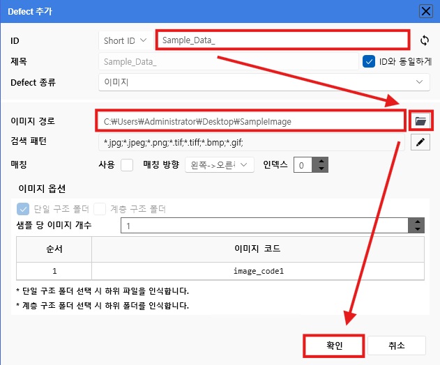Viewport: 440px width, 365px height.
Task: Select row number 1 cell
Action: (x=54, y=271)
